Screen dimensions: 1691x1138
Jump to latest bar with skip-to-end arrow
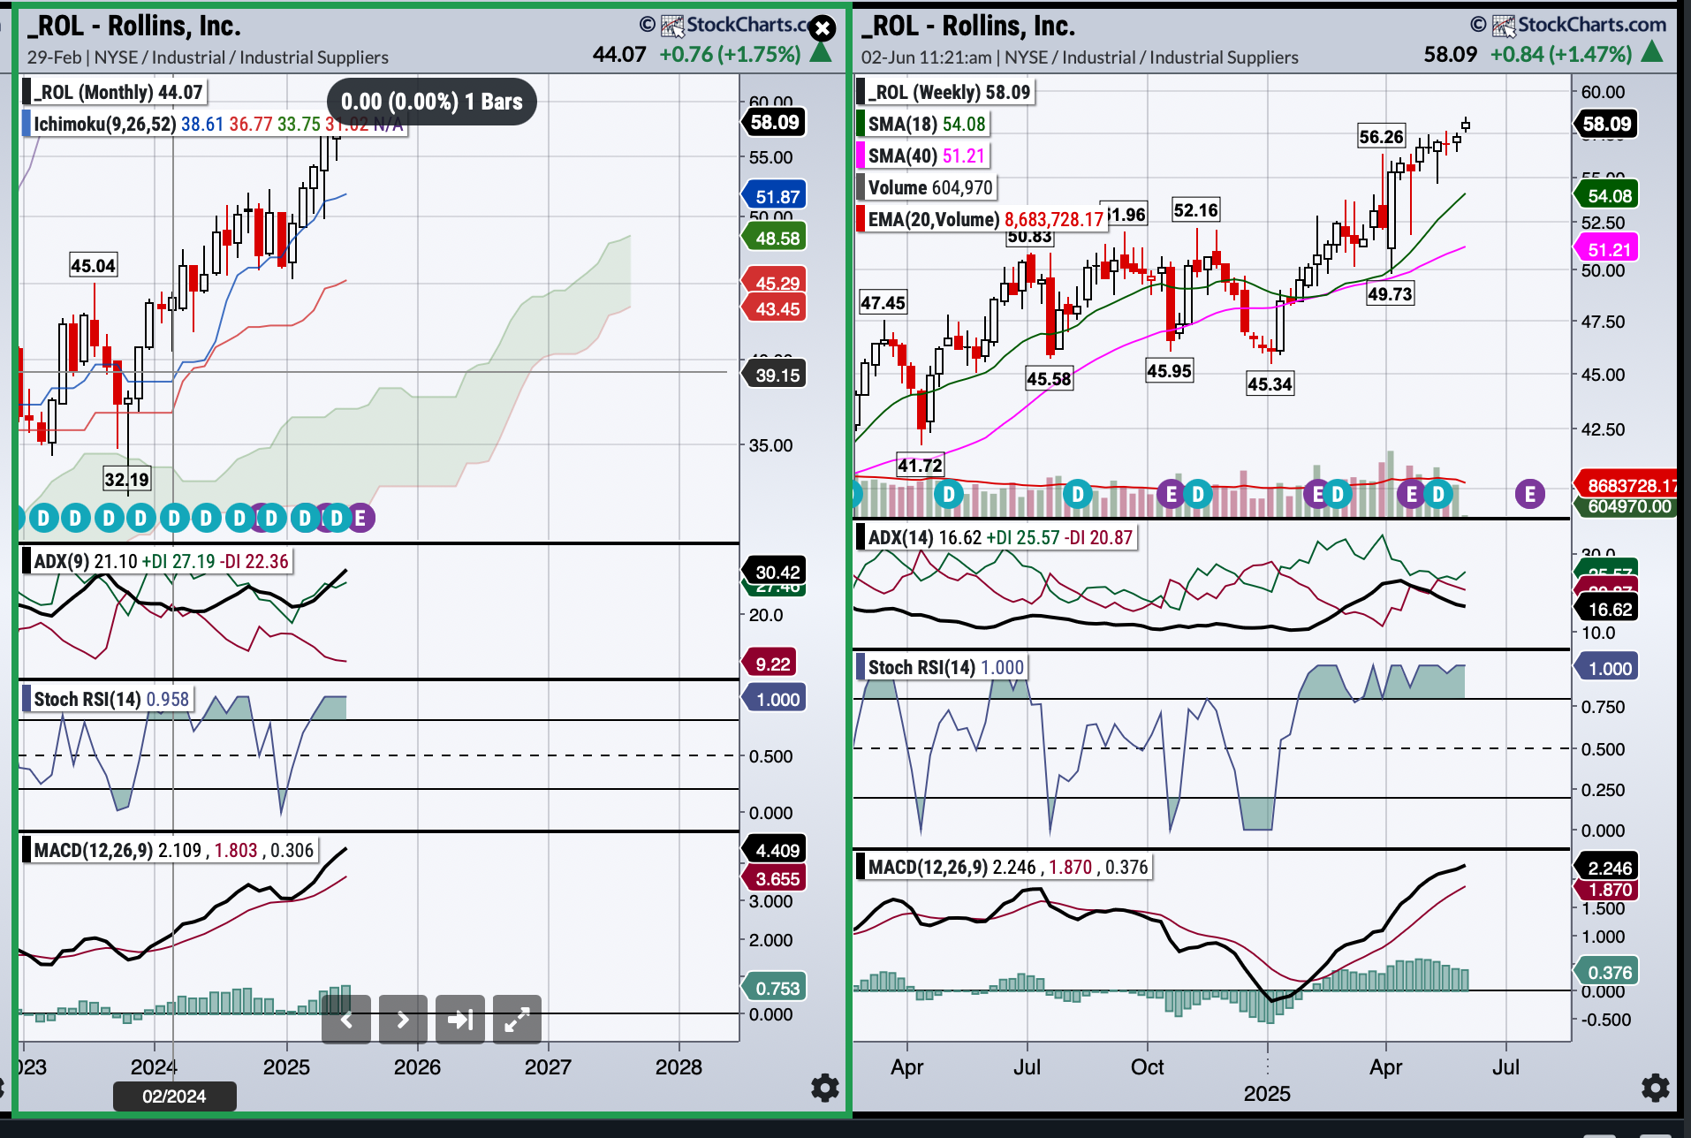[x=460, y=1020]
